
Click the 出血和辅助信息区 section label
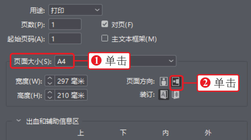(x=53, y=121)
